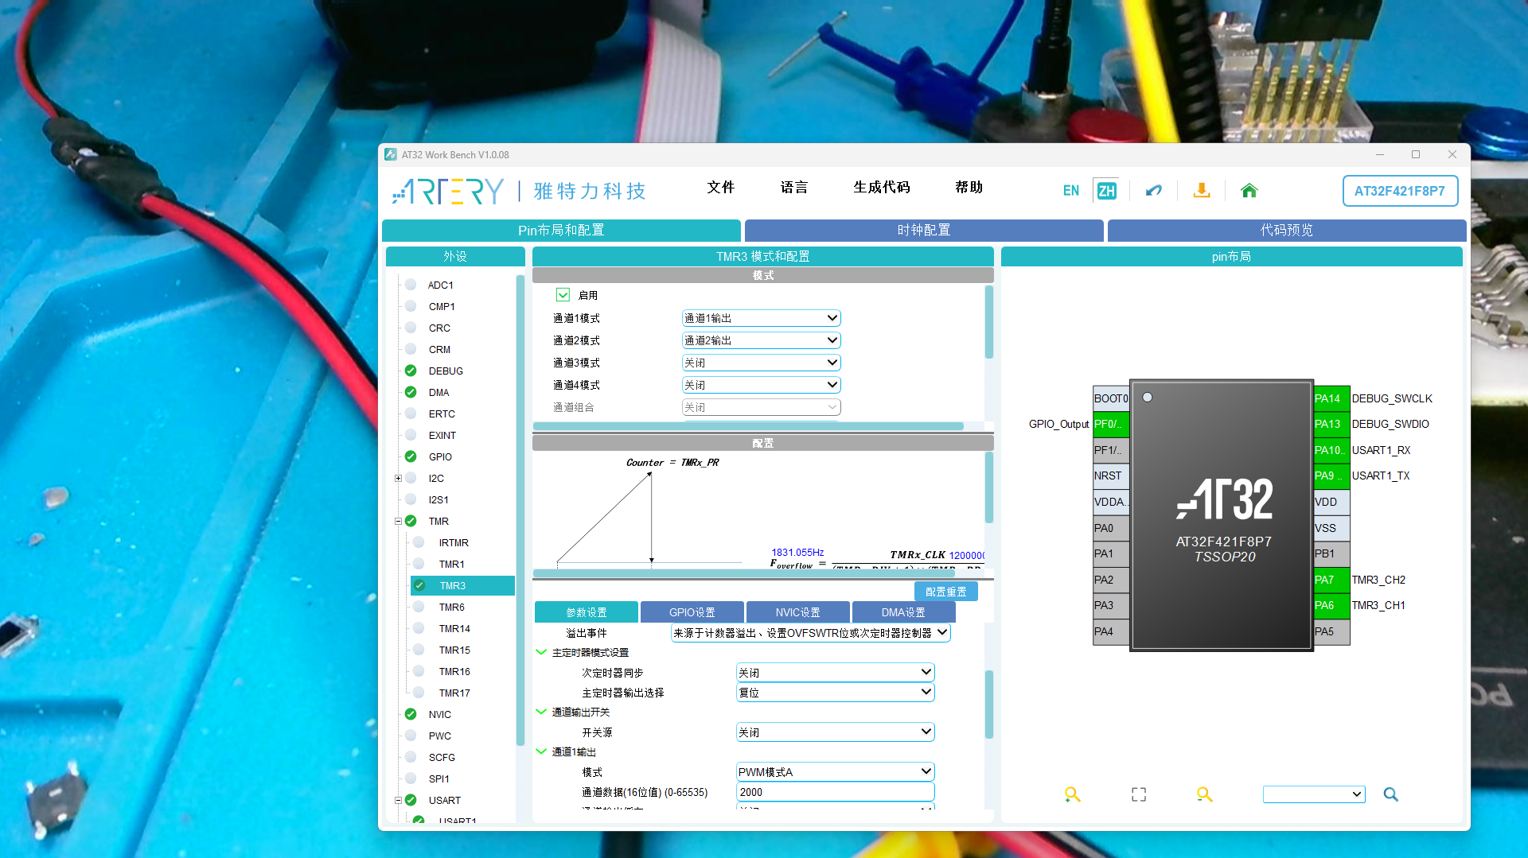Open the 帮助 menu
Screen dimensions: 1528x858
click(x=968, y=188)
